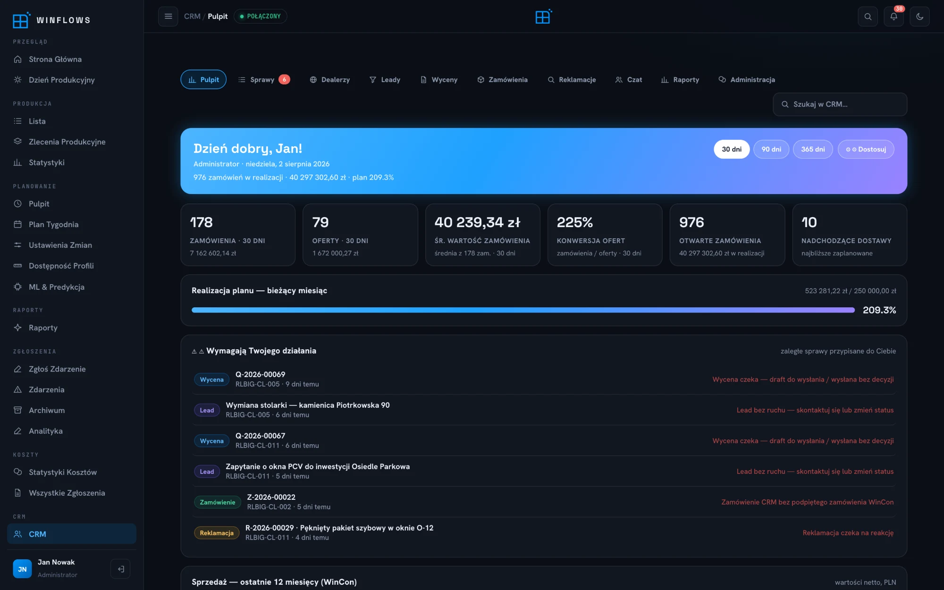Open the Zamówienia 30 dni card

[238, 235]
